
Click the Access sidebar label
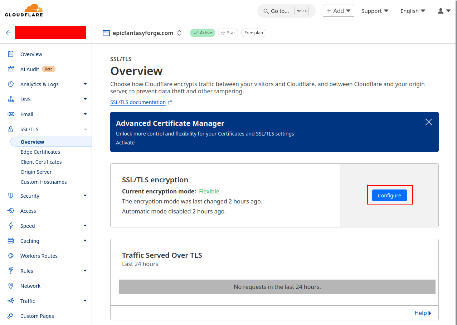coord(28,211)
